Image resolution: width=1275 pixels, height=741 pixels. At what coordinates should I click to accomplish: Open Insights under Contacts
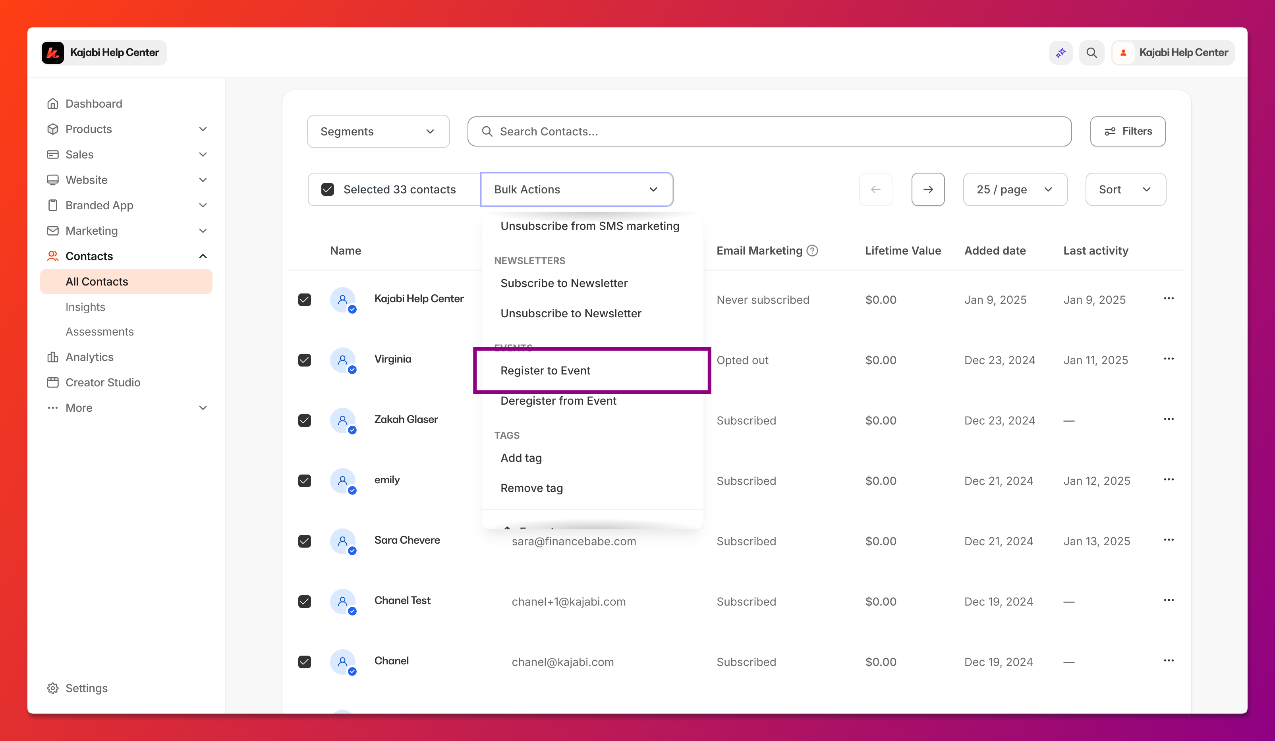coord(85,307)
